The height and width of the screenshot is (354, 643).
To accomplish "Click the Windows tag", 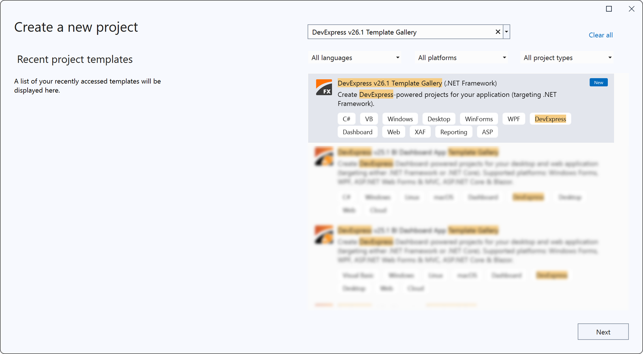I will tap(400, 119).
